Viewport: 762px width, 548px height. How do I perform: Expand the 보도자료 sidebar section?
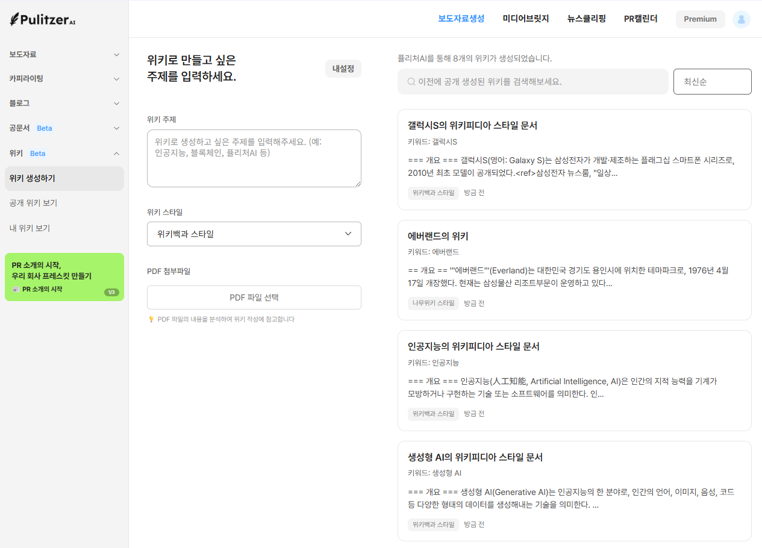[64, 54]
